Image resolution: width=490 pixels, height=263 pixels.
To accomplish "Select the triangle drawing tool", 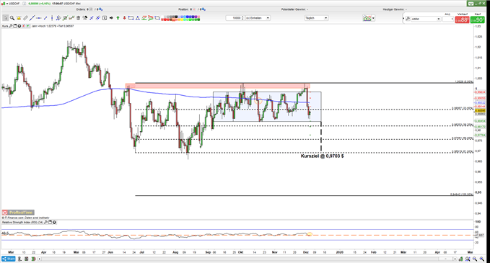I will [x=138, y=18].
